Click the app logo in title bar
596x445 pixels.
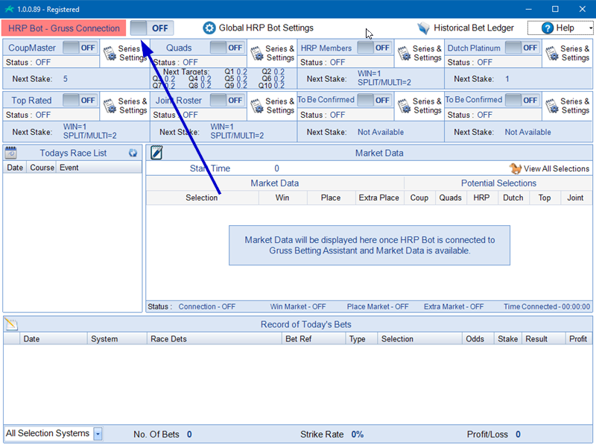pos(9,9)
